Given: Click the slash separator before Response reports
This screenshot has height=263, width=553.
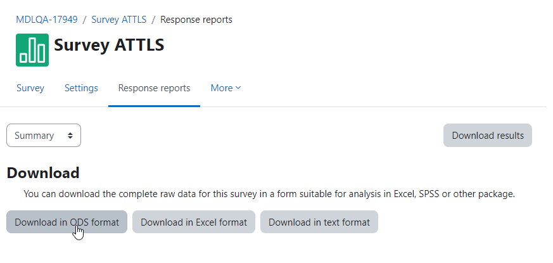Looking at the screenshot, I should point(153,20).
